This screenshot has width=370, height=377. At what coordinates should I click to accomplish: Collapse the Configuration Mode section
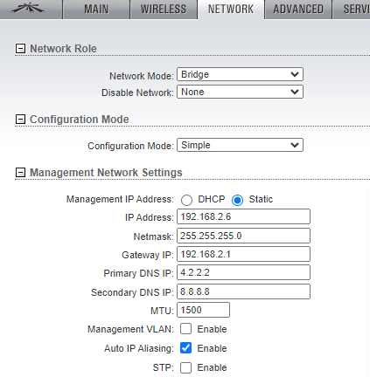click(20, 119)
